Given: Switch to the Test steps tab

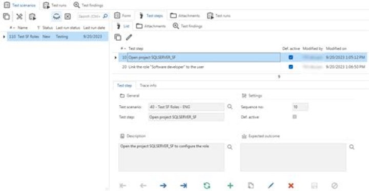Looking at the screenshot, I should pos(151,16).
